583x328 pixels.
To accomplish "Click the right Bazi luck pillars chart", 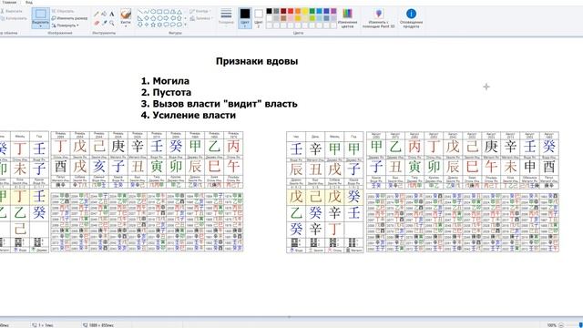I will click(463, 192).
